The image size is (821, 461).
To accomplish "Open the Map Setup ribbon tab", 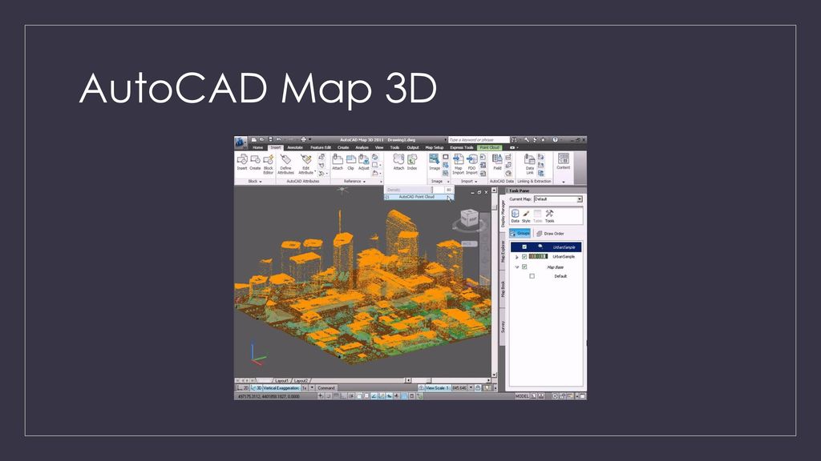I will (434, 147).
